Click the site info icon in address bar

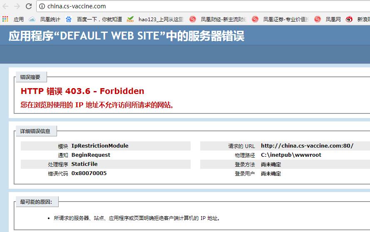(x=42, y=6)
